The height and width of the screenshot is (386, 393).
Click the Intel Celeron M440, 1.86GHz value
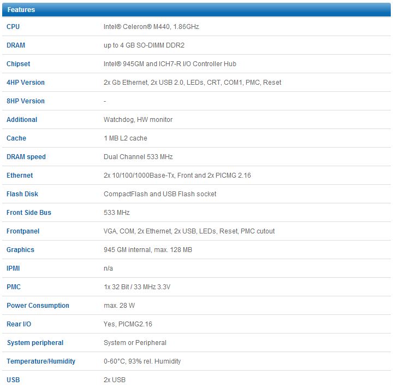pos(151,27)
